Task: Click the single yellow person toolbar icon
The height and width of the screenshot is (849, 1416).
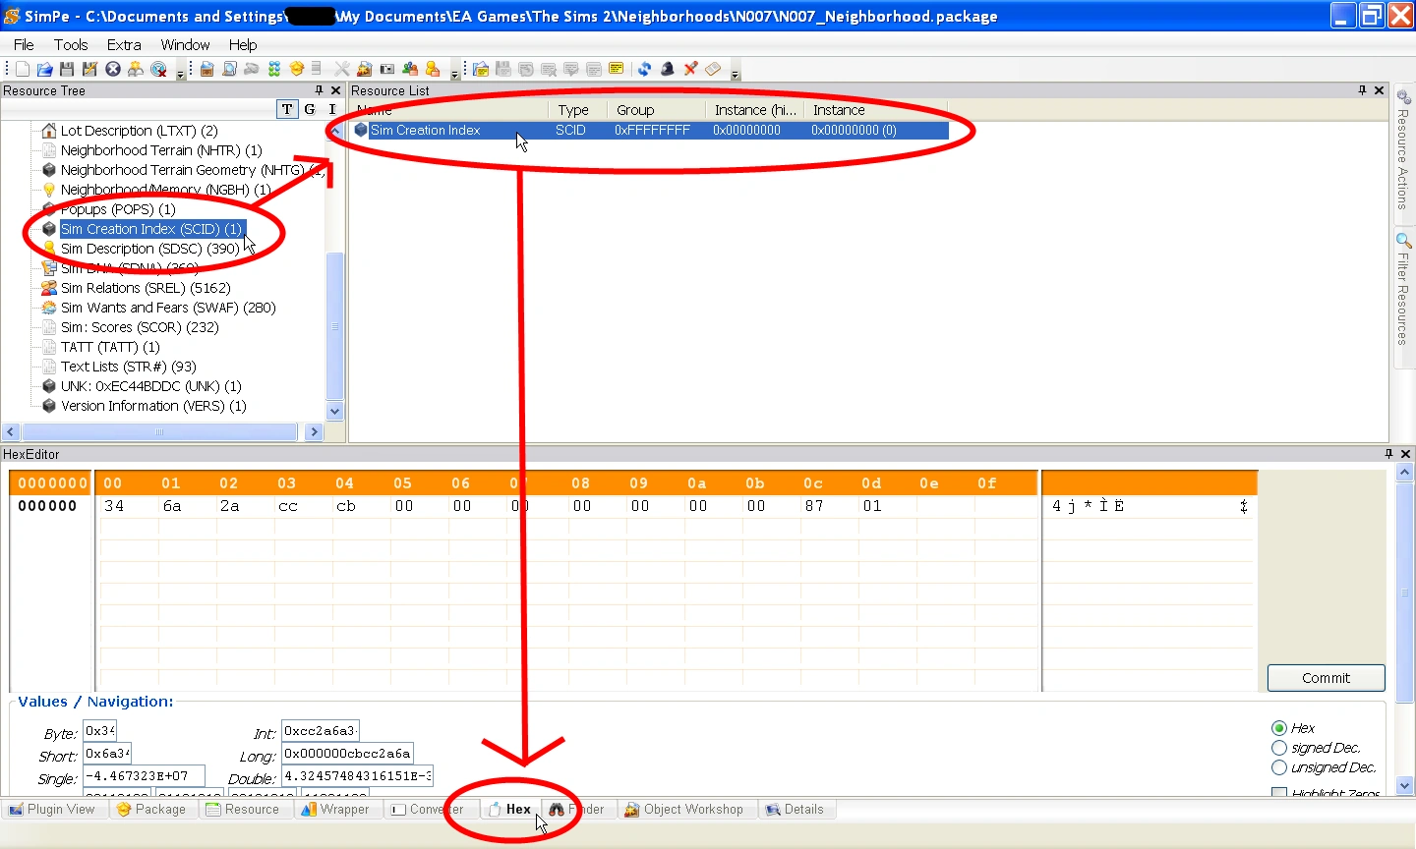Action: coord(433,69)
